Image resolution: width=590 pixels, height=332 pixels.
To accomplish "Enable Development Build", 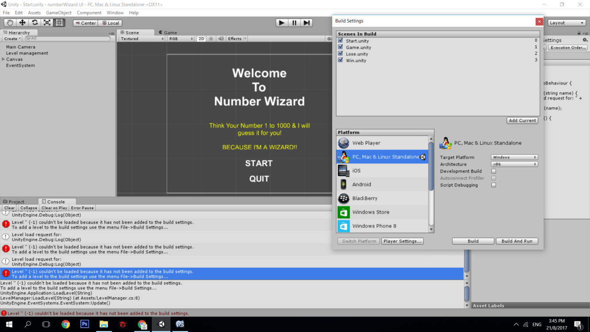I will tap(494, 171).
